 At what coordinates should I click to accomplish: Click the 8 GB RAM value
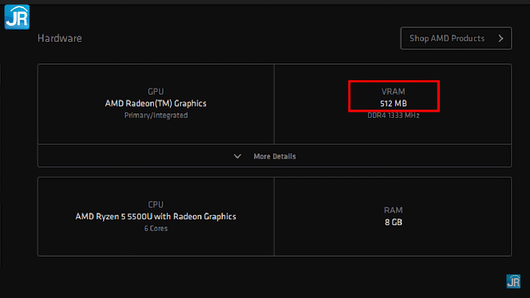point(393,221)
